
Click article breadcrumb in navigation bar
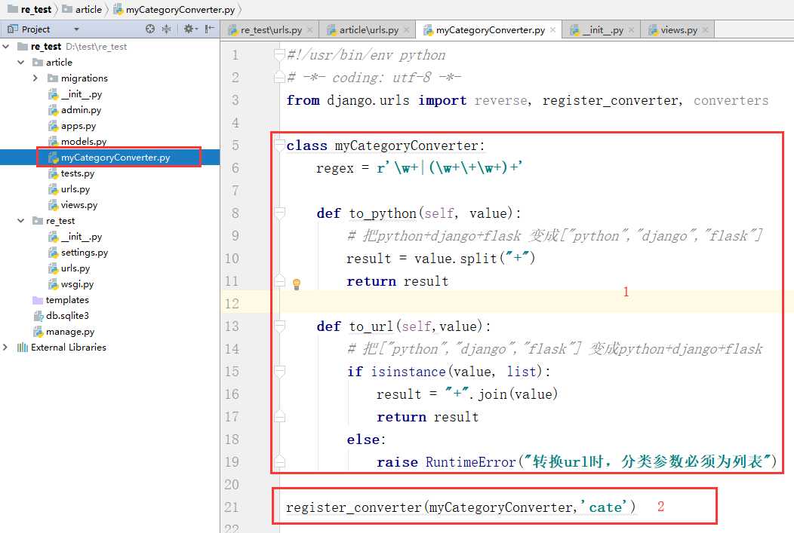coord(82,10)
